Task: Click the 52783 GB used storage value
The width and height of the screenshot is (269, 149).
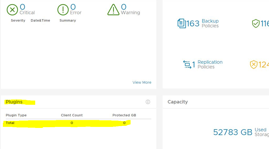Action: [x=233, y=132]
